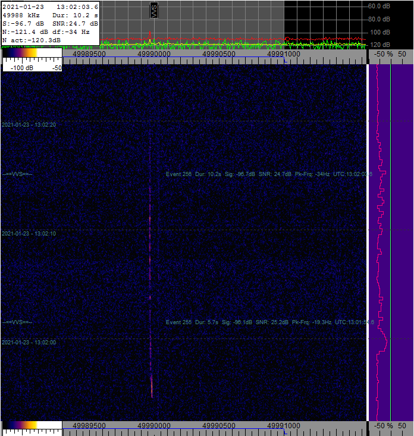Click 49991000 on the top frequency scale

click(x=284, y=54)
